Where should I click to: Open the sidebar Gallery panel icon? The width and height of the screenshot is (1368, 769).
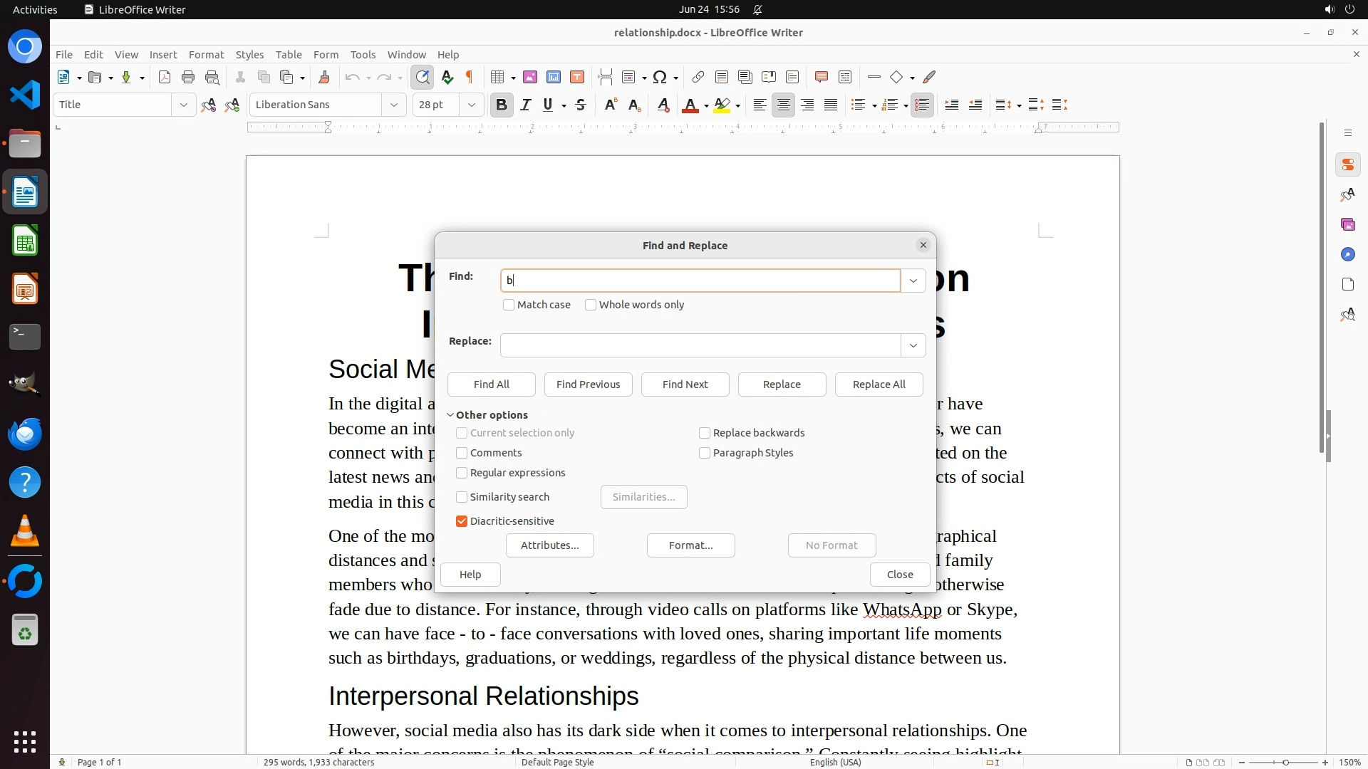[x=1347, y=225]
